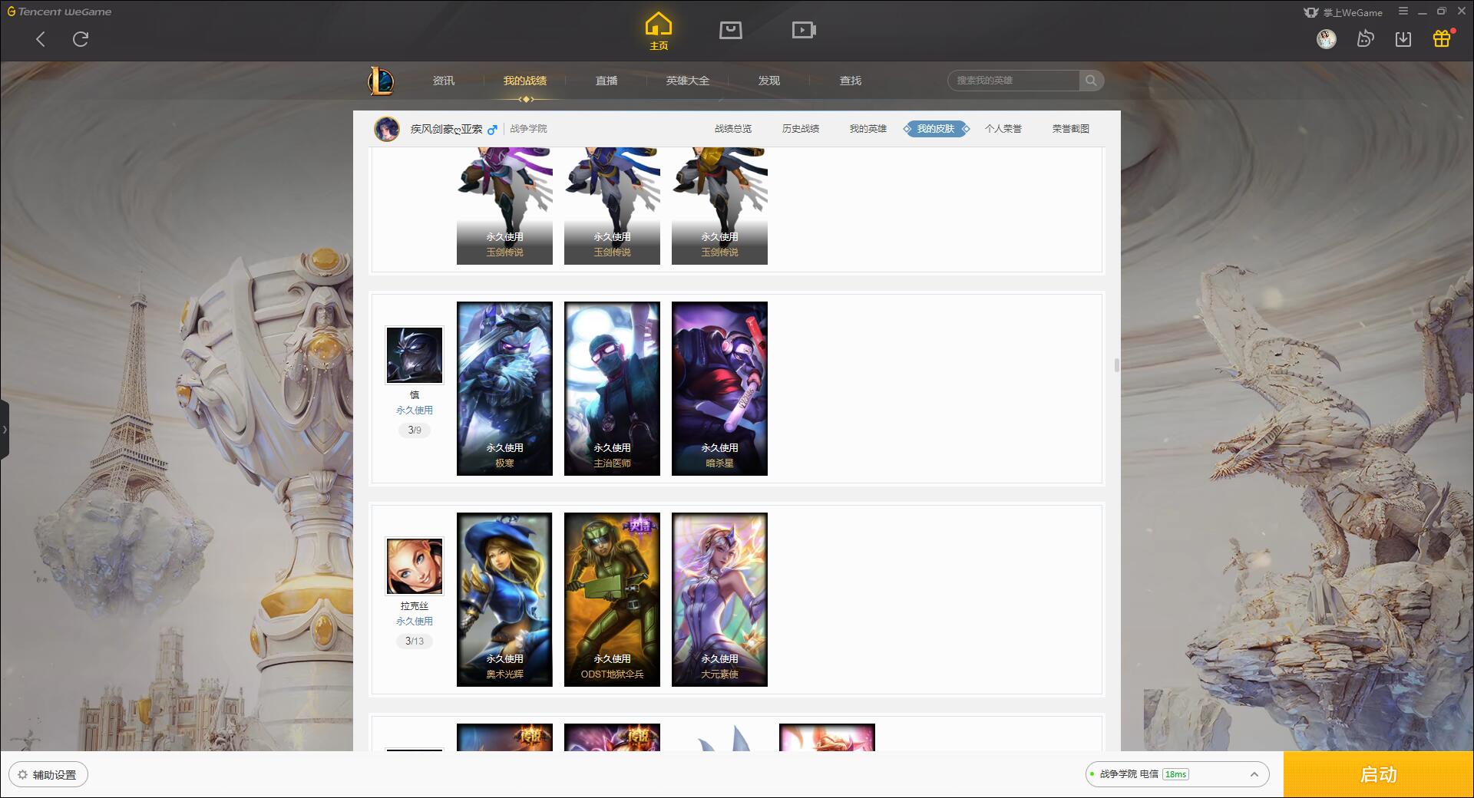Image resolution: width=1474 pixels, height=798 pixels.
Task: Open the 掌上WeGame link
Action: [1343, 12]
